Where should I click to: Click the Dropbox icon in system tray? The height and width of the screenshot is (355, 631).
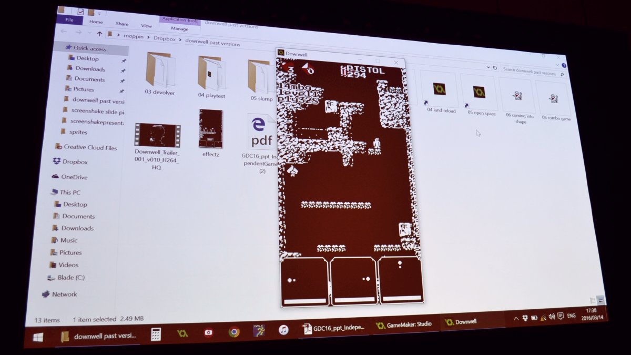pos(525,318)
